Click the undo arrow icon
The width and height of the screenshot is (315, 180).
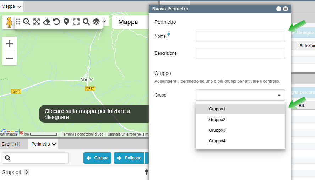pos(56,22)
